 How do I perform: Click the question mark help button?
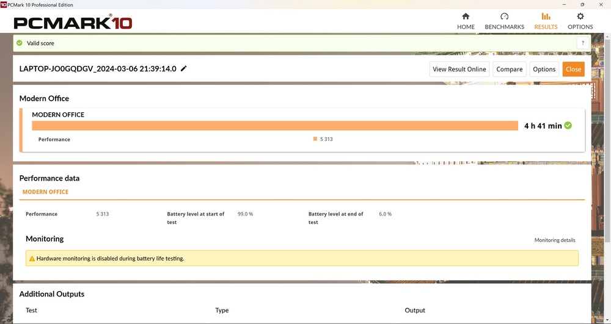tap(583, 43)
